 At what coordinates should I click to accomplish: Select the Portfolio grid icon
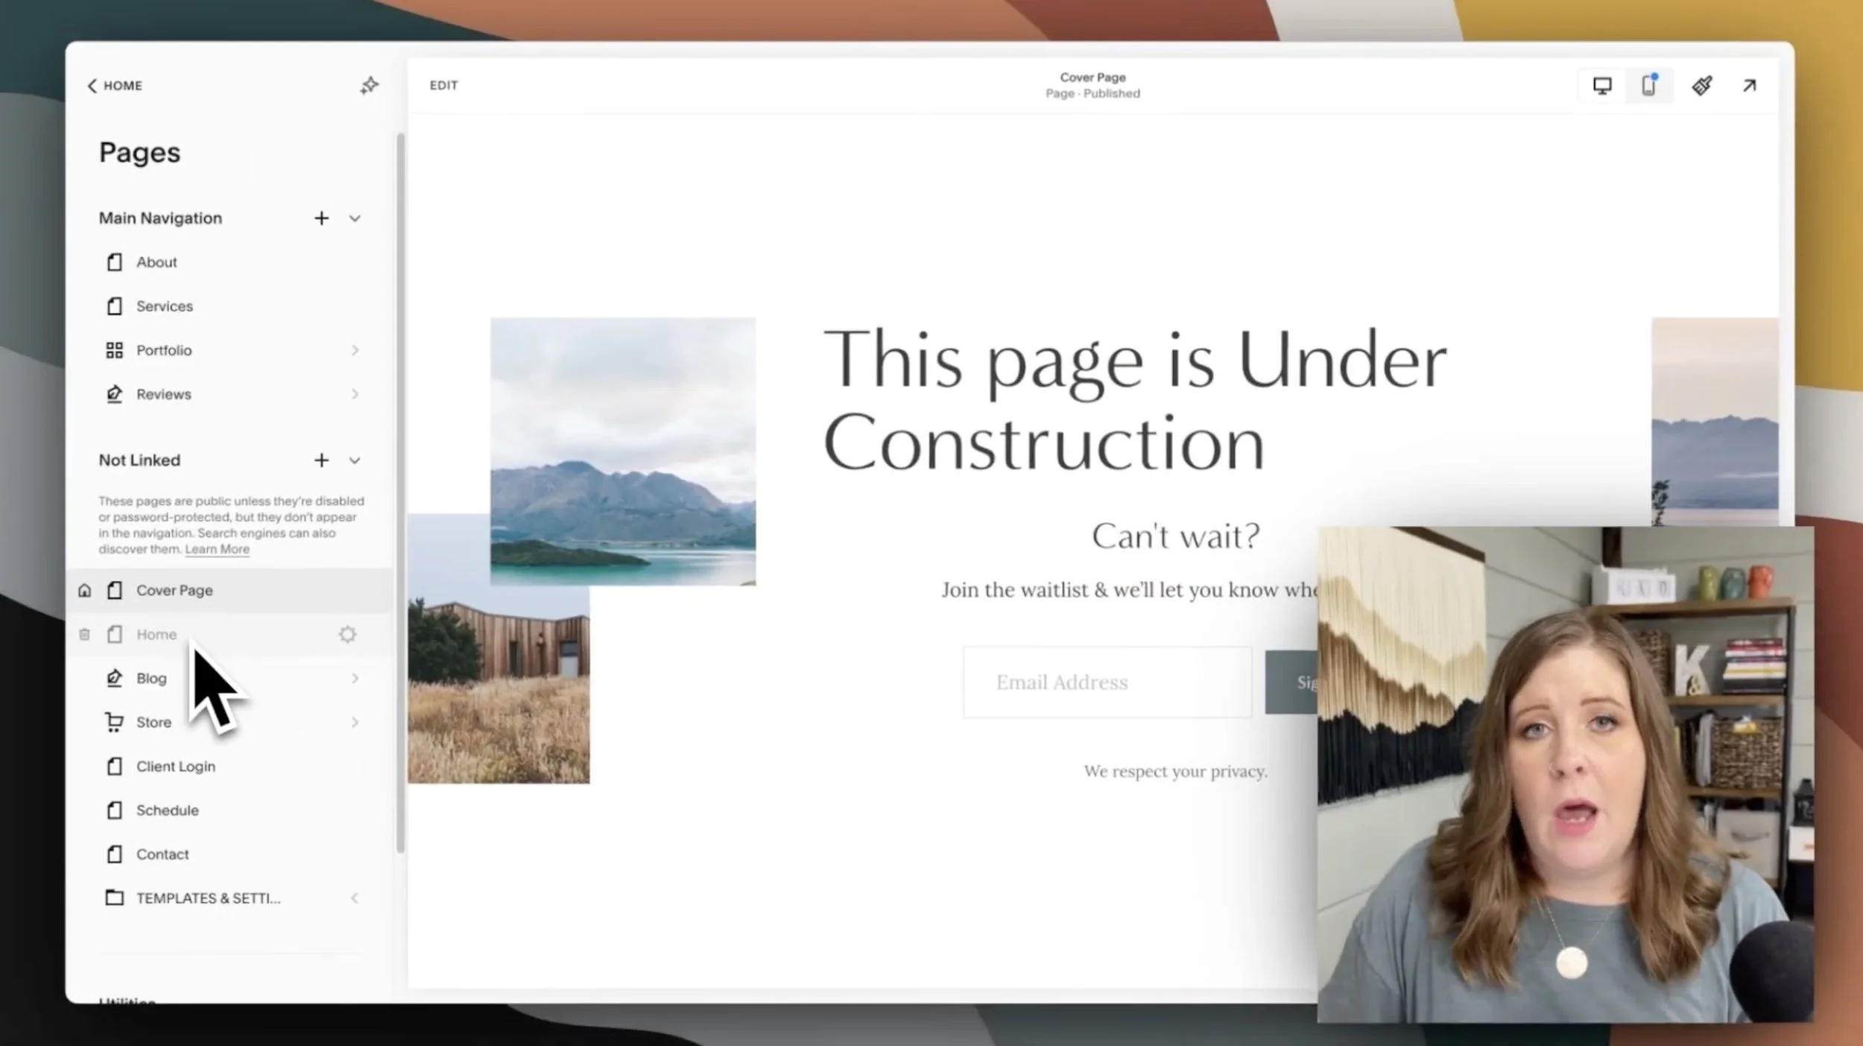(114, 349)
